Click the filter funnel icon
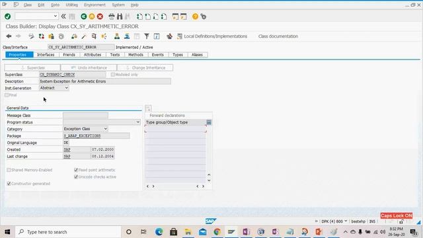The width and height of the screenshot is (423, 238). coord(147,36)
